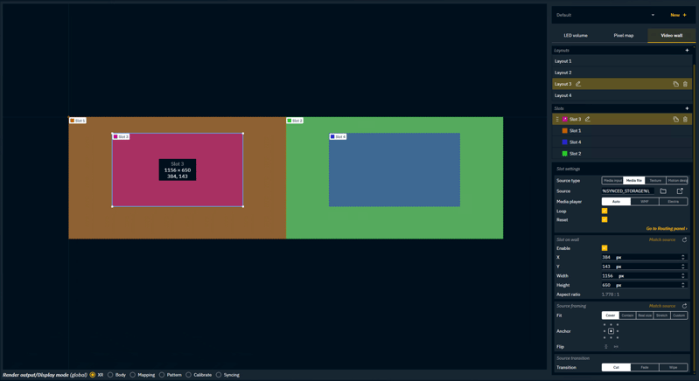Select Pattern display mode radio button
Screen dimensions: 699x381
point(162,375)
